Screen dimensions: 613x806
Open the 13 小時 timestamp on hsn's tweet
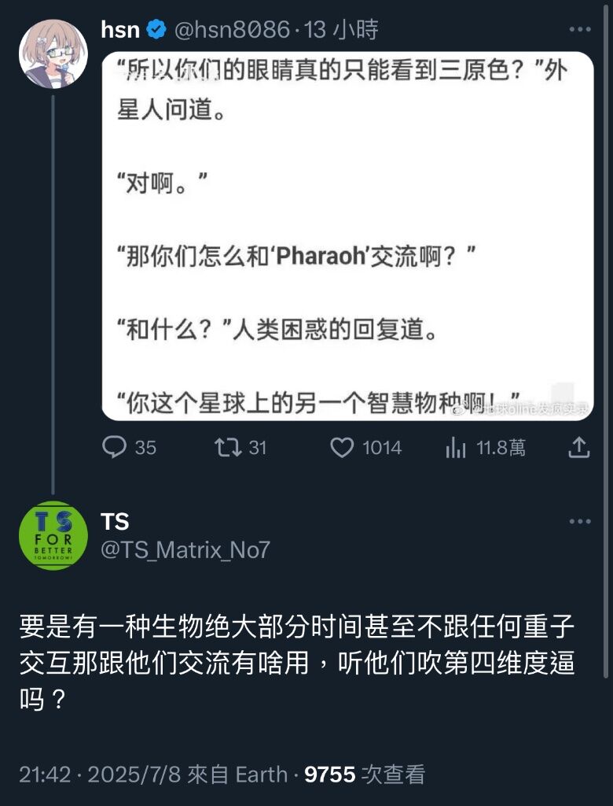pos(341,30)
